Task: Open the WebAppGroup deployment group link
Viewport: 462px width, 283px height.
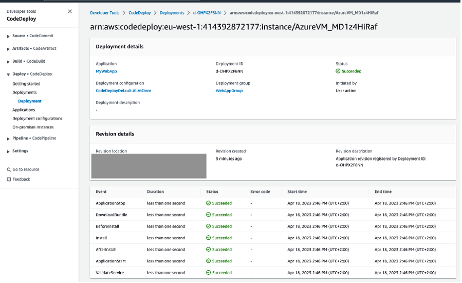Action: (229, 91)
